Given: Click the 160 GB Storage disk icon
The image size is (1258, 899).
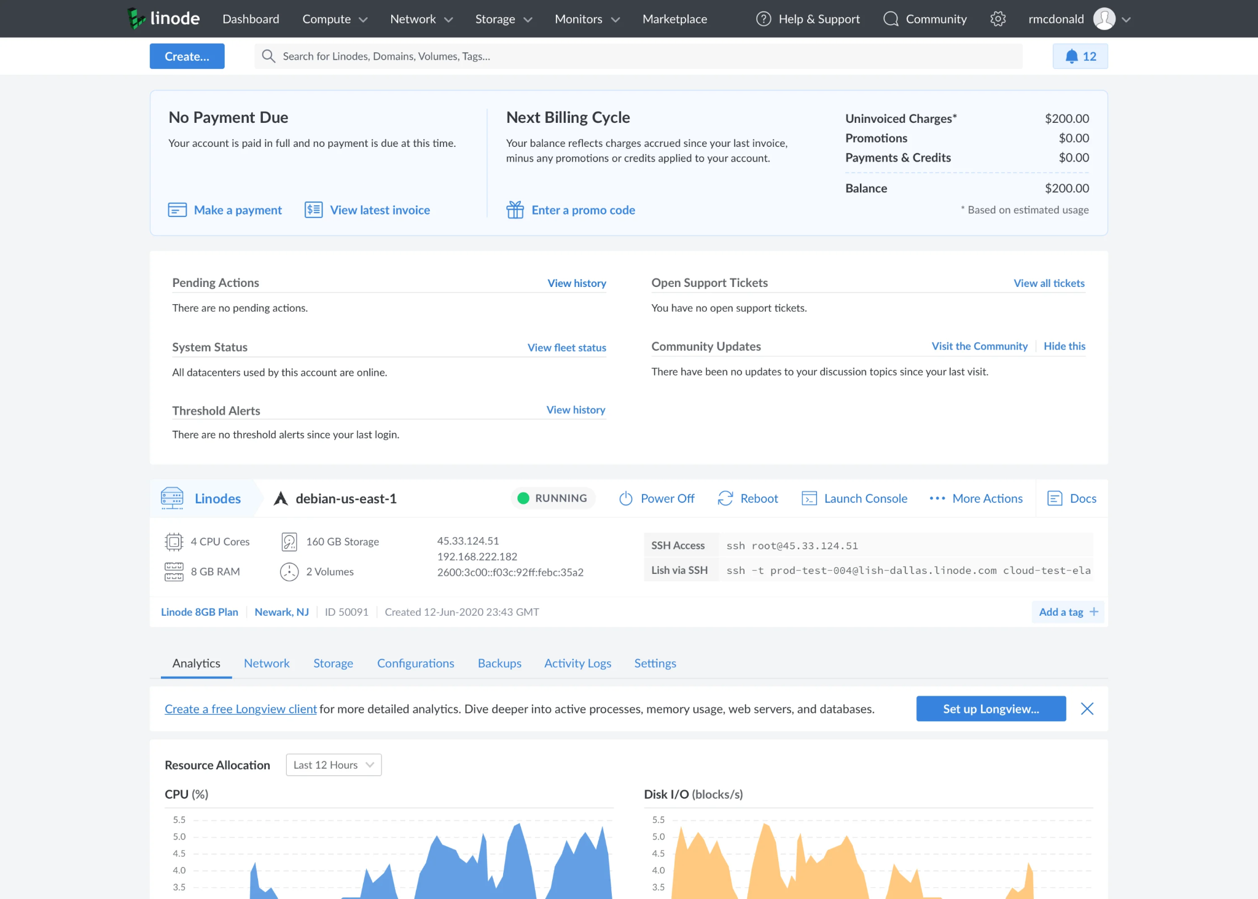Looking at the screenshot, I should point(289,542).
